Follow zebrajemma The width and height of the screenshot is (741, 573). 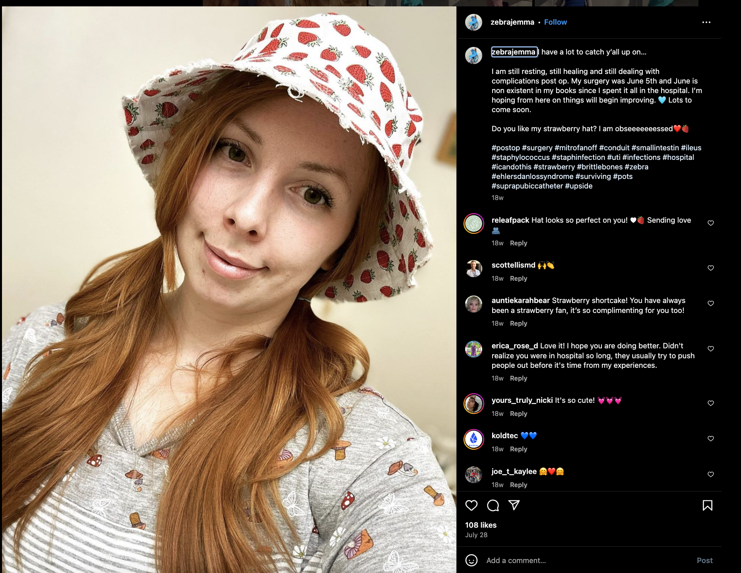coord(555,22)
